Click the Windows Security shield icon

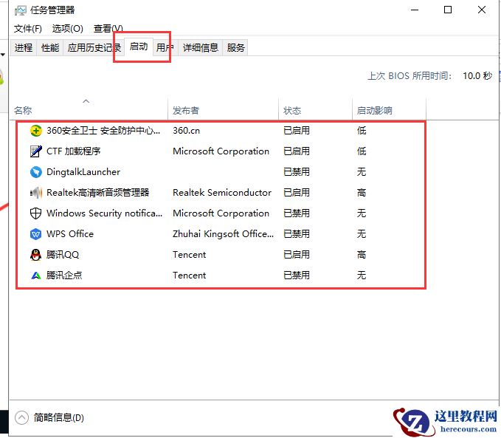click(35, 213)
